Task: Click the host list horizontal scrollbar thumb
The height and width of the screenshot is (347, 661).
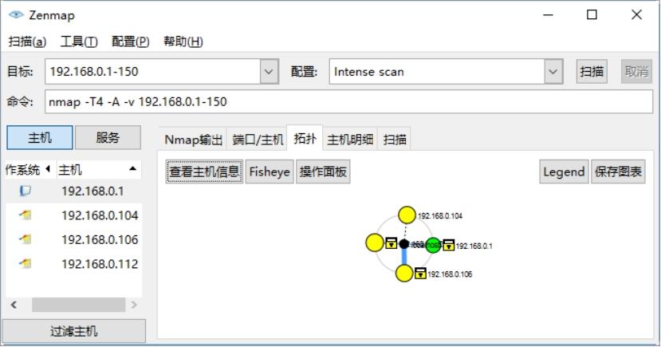Action: coord(78,305)
